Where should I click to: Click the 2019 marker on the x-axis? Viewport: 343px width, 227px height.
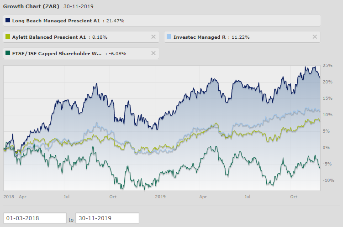(160, 196)
